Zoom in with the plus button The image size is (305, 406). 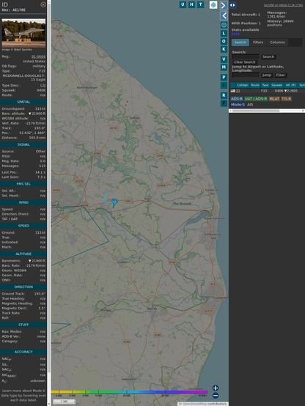[216, 388]
